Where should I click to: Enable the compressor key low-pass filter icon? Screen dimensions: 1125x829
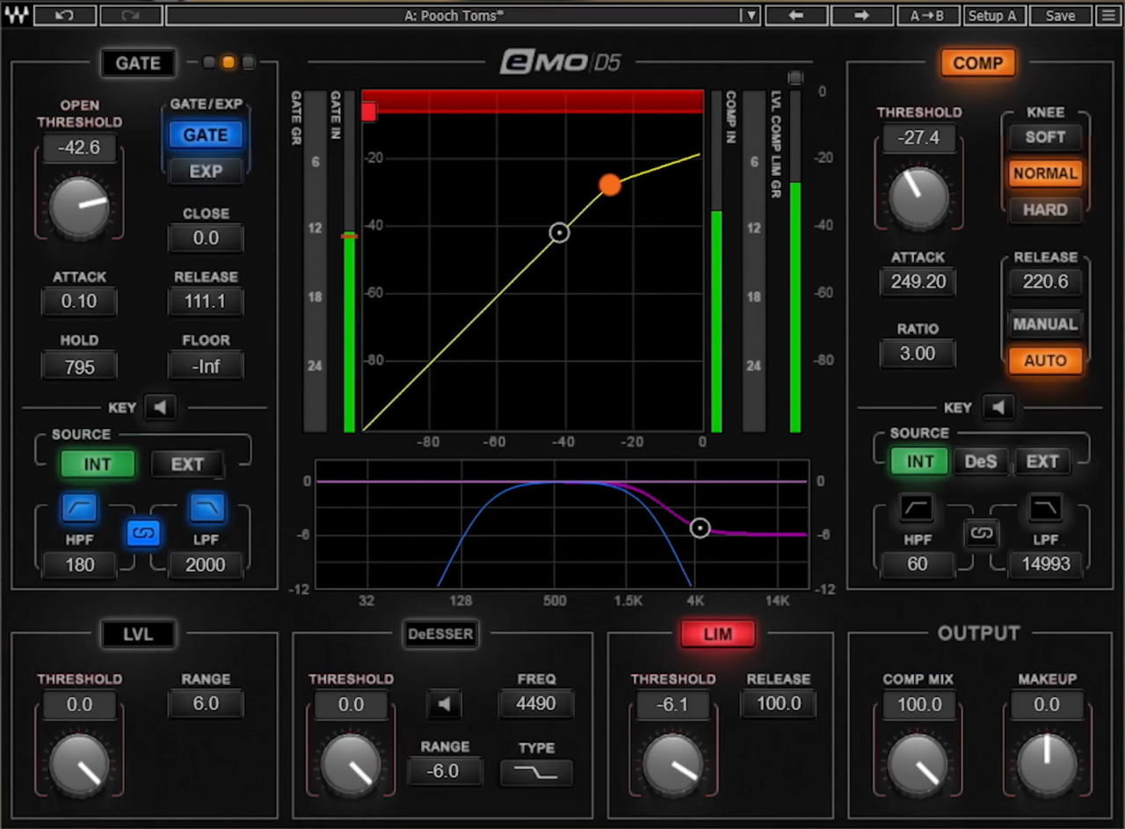(1045, 507)
